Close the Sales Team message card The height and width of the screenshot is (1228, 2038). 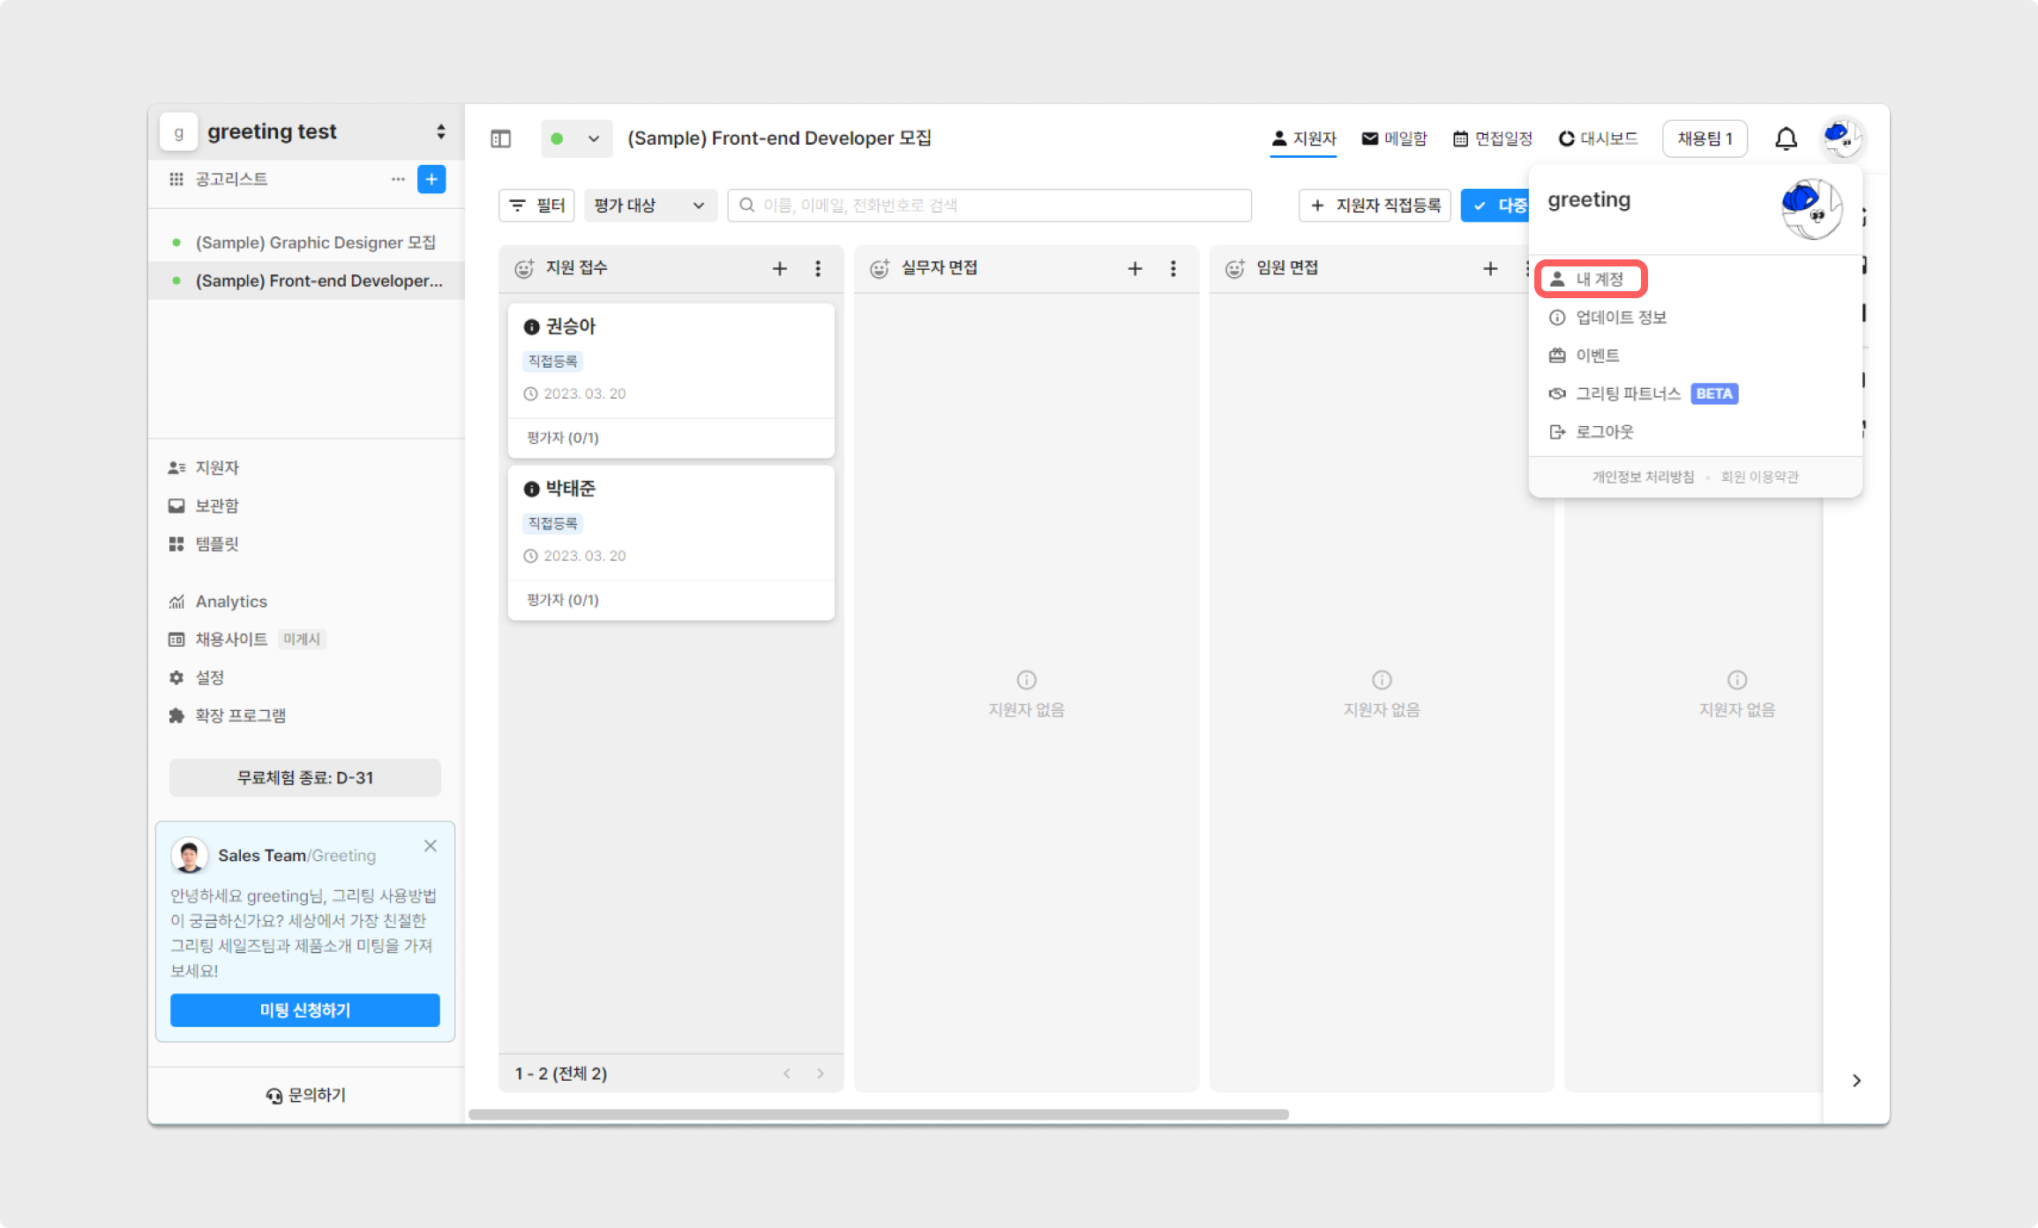pos(431,846)
